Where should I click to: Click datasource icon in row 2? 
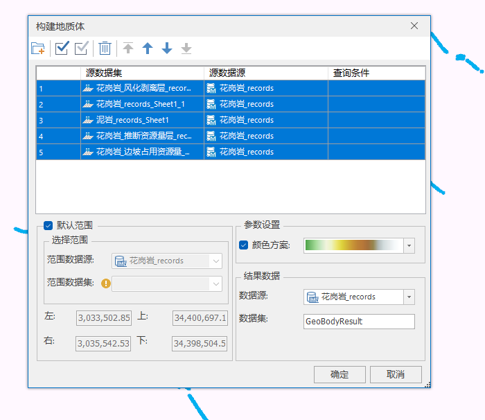211,104
